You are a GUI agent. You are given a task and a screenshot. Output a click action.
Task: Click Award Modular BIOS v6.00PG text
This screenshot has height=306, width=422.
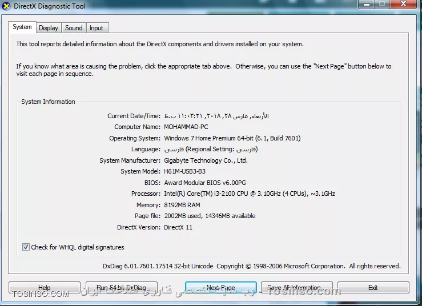pos(205,183)
